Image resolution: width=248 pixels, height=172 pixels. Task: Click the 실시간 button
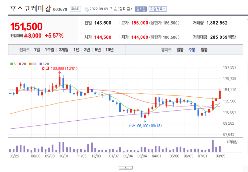coord(141,9)
